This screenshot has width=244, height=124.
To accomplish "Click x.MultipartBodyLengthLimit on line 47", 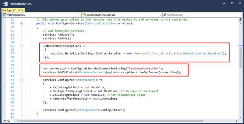I will [70, 91].
